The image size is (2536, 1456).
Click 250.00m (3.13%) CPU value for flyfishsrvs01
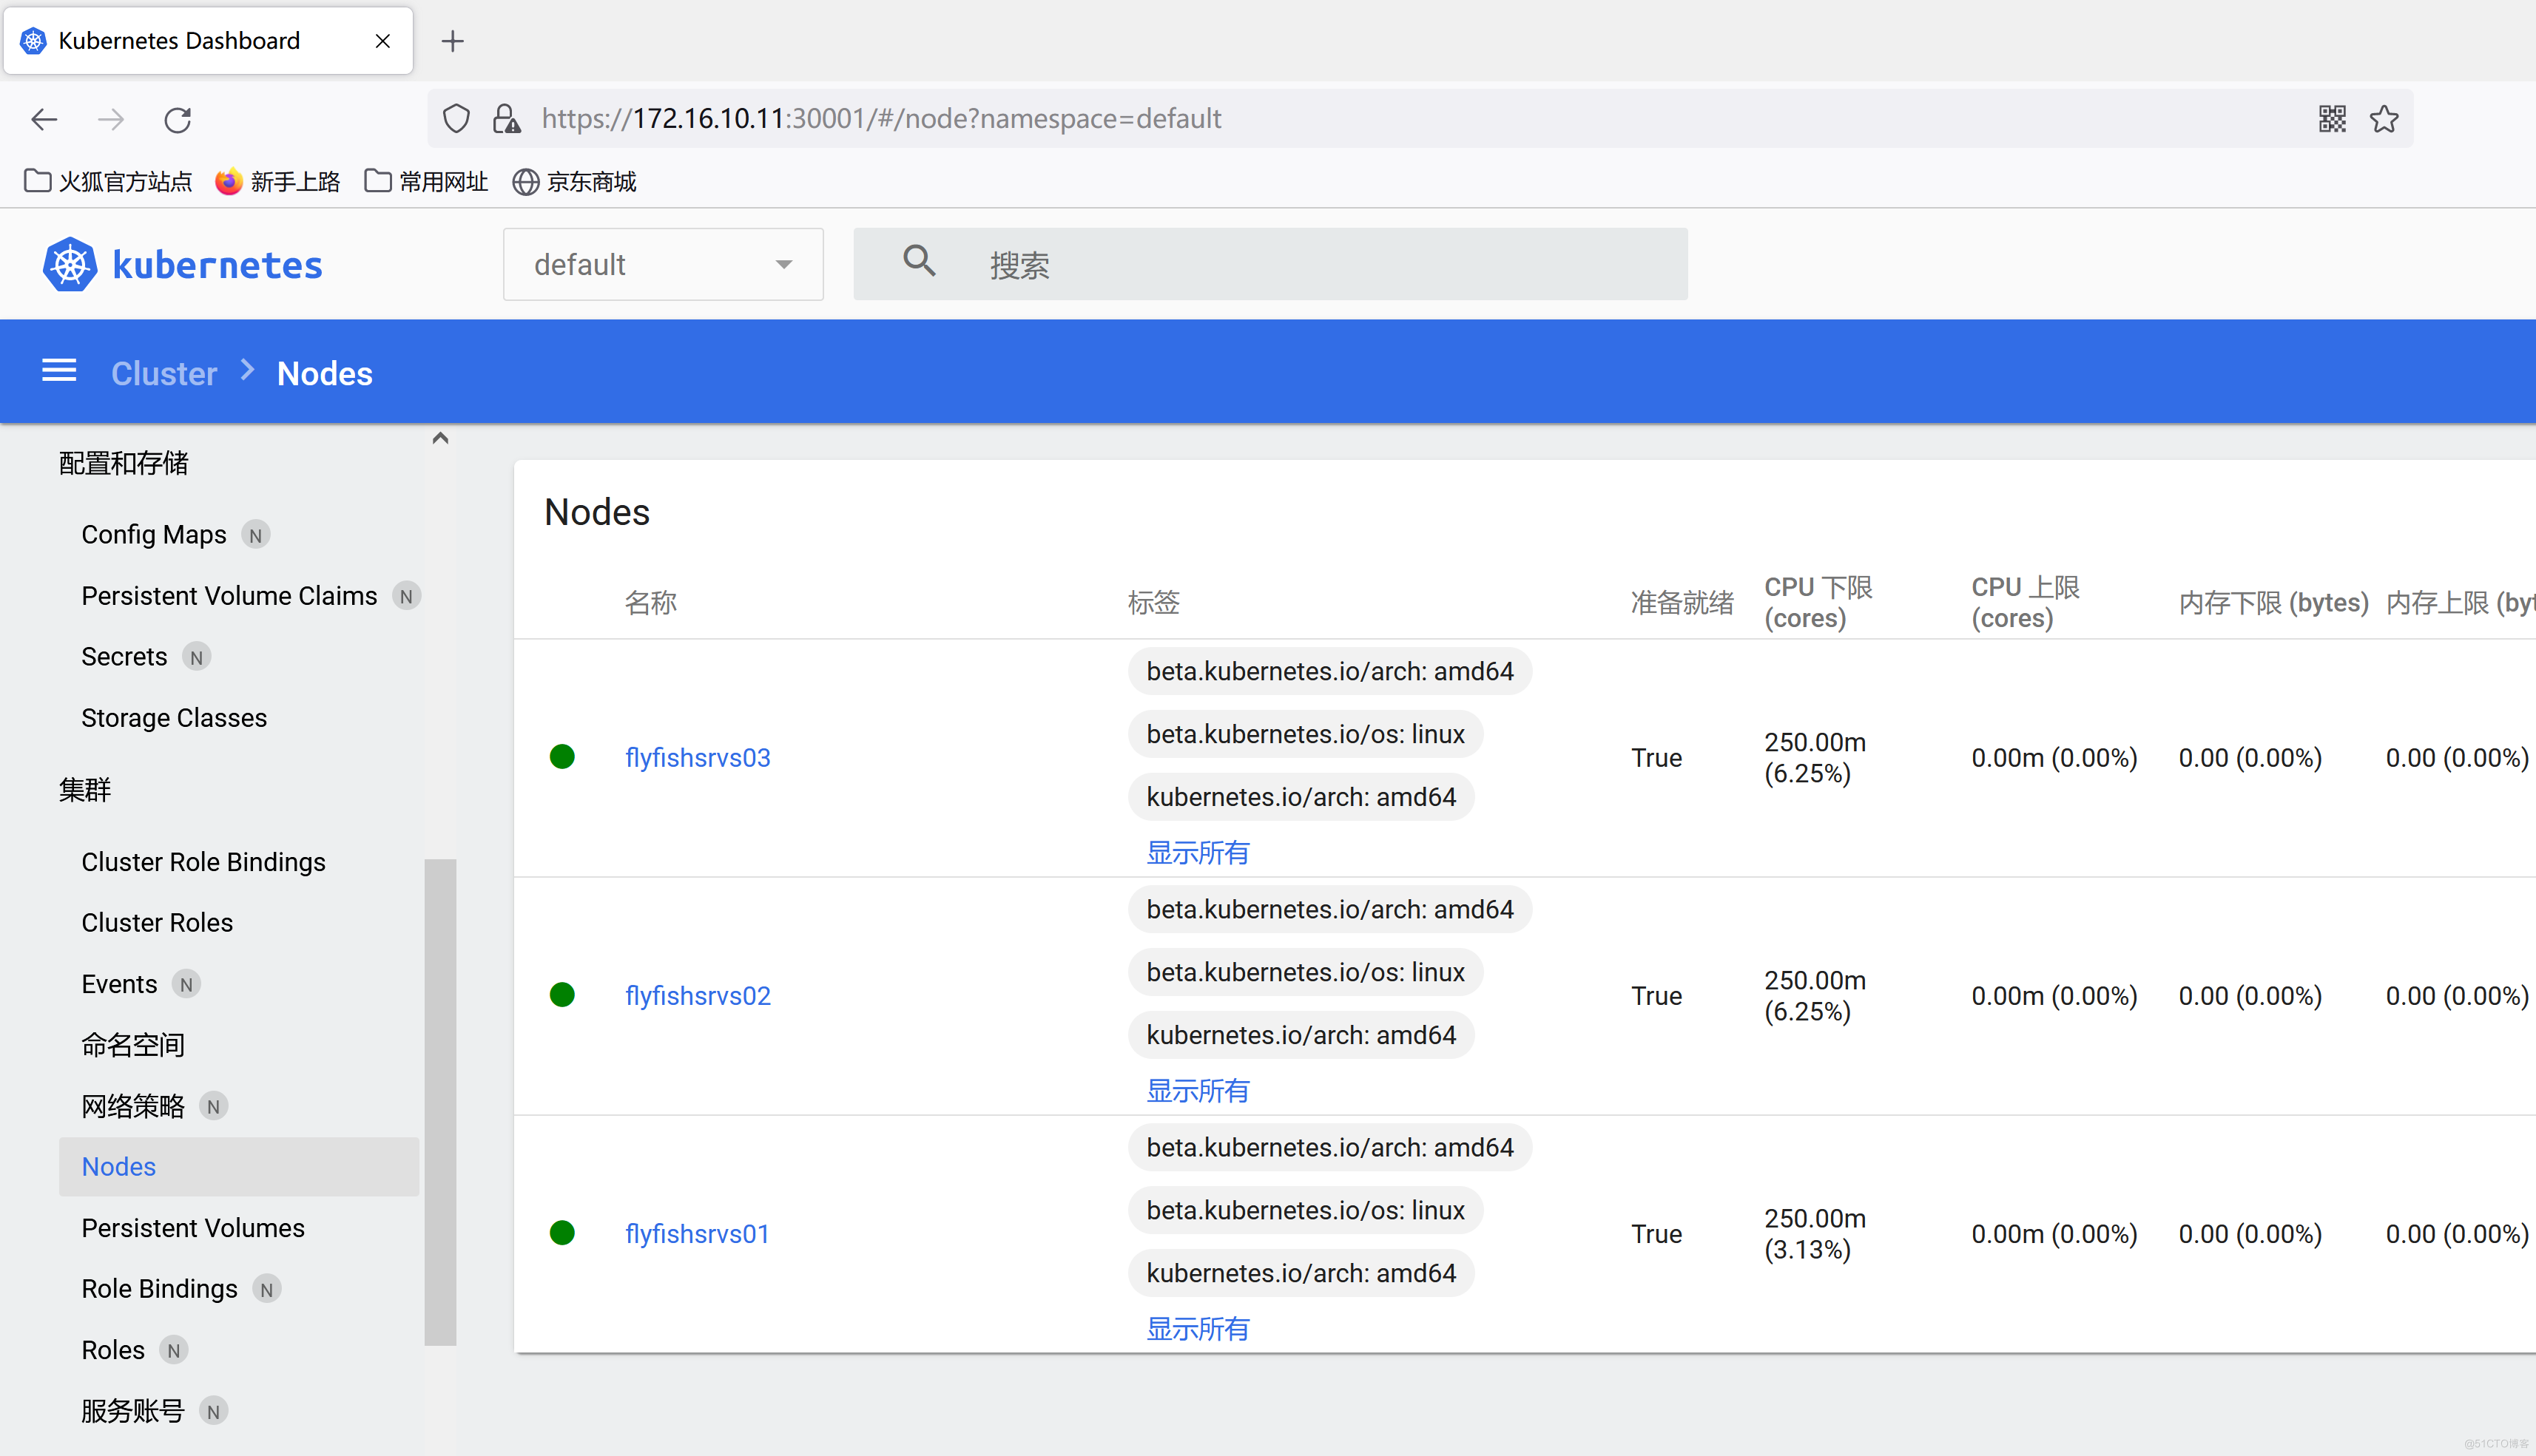(1815, 1234)
